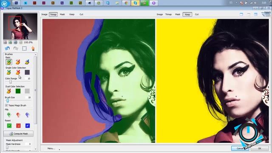Open the Windows Start button
This screenshot has width=272, height=153.
4,3
